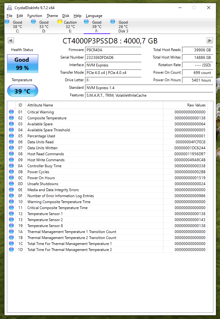Click the Power On Count value 699 count
Image resolution: width=220 pixels, height=319 pixels.
[198, 73]
